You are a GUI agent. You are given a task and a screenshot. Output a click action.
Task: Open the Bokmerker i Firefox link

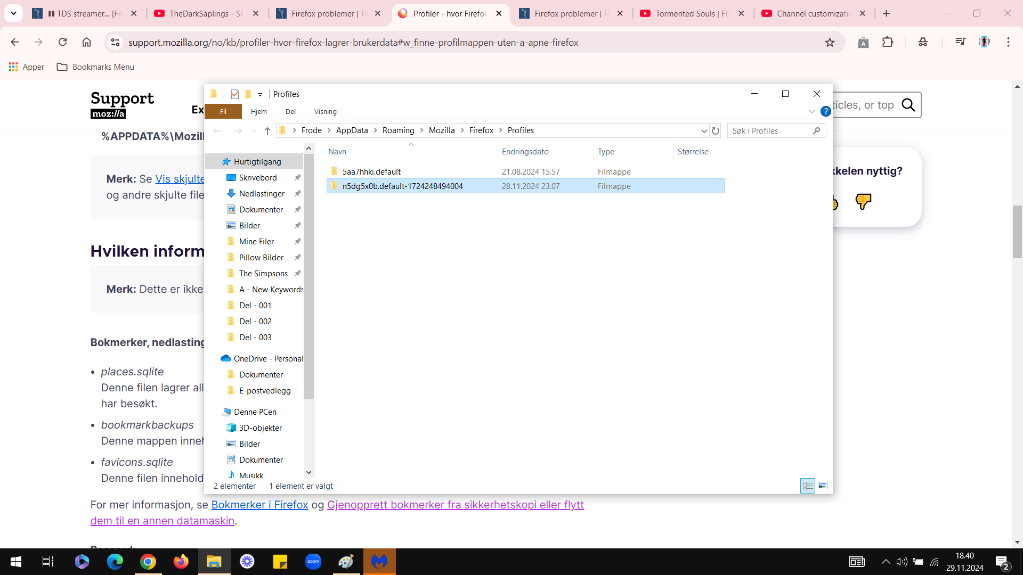tap(259, 505)
